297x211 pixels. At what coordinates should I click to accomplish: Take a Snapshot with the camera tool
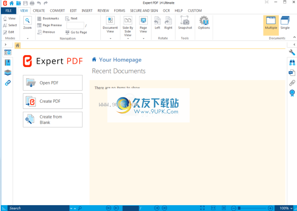185,23
